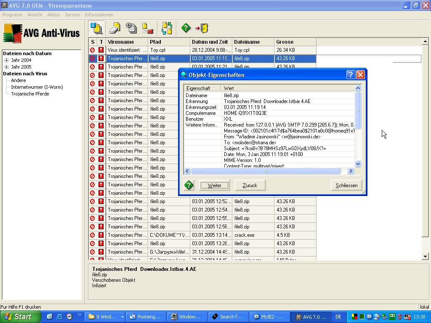Click the dialog horizontal scrollbar thumb
The height and width of the screenshot is (323, 431).
click(x=266, y=171)
